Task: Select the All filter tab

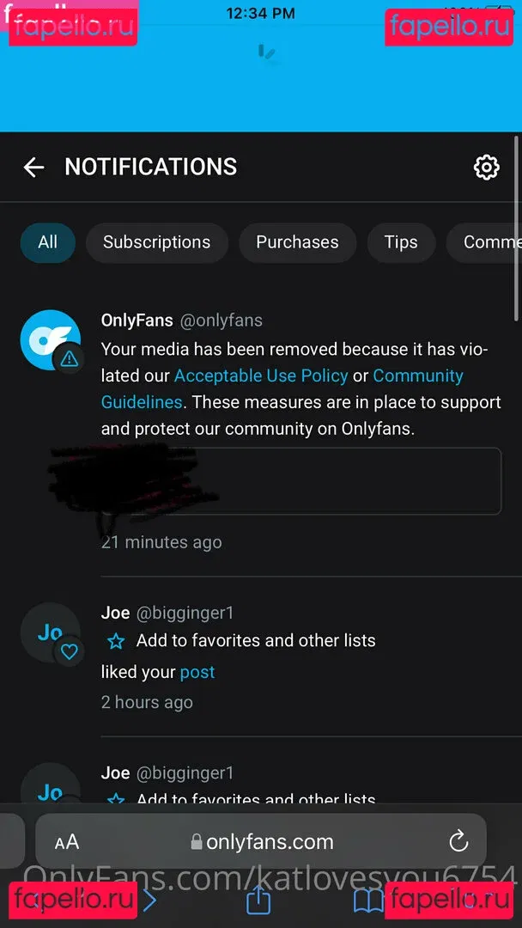Action: (48, 242)
